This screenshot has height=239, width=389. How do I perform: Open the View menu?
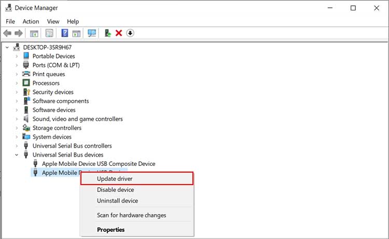click(x=53, y=22)
